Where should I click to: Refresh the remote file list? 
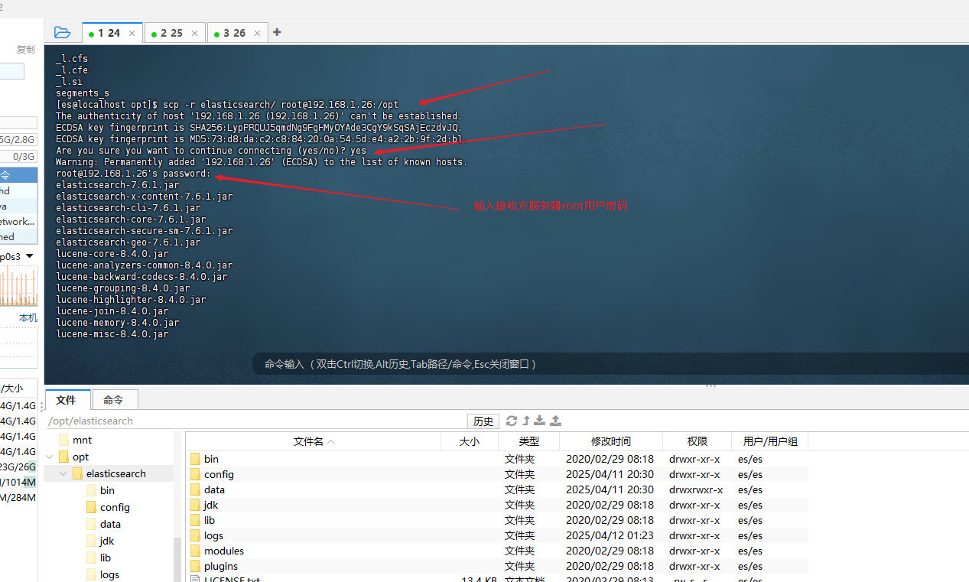pos(512,421)
